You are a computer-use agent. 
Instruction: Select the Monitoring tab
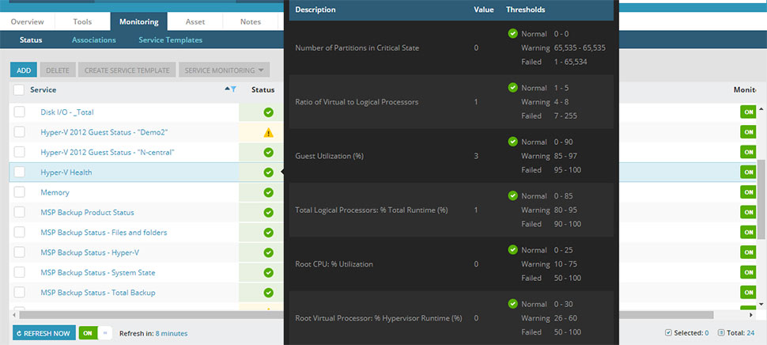pyautogui.click(x=139, y=21)
